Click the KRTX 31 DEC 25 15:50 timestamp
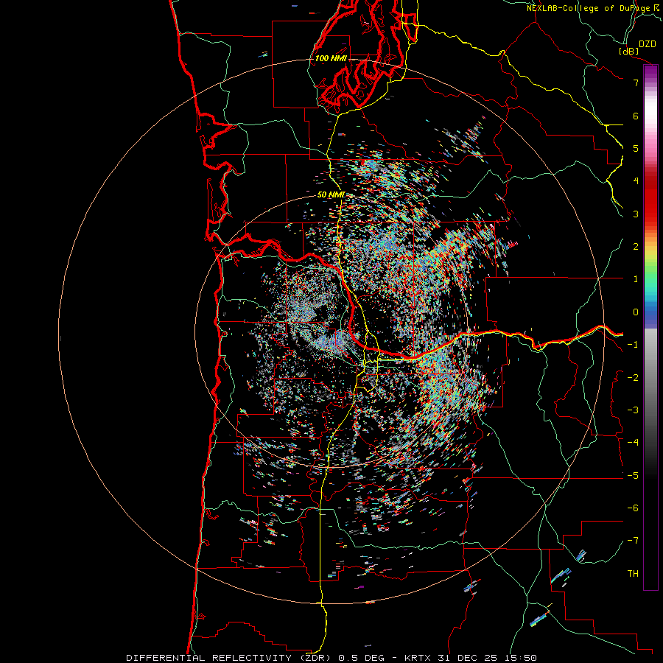This screenshot has height=663, width=663. click(471, 658)
